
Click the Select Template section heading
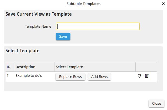(22, 51)
